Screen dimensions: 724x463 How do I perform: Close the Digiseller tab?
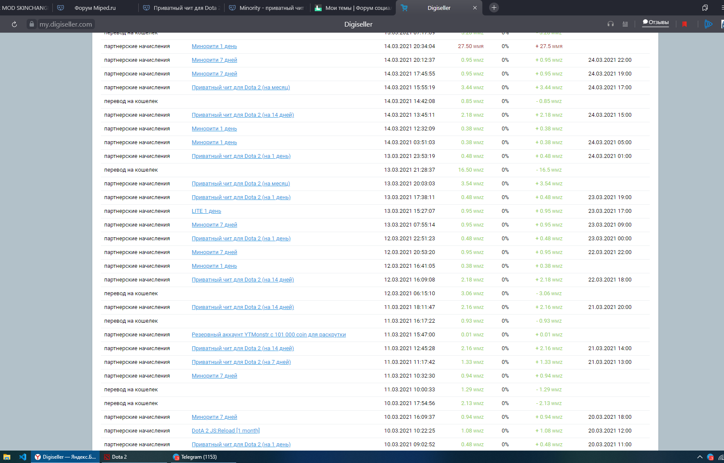pos(475,8)
